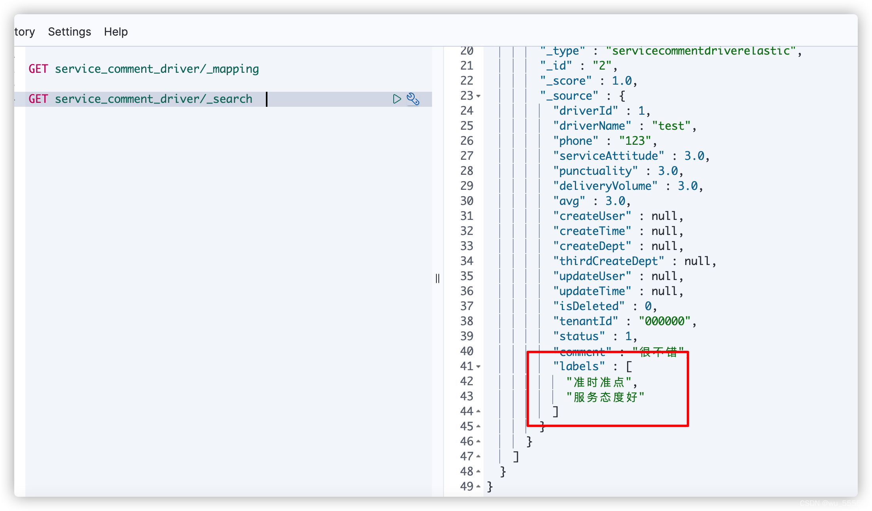Click the "isDeleted" : 0 line
Viewport: 872px width, 511px height.
pos(605,306)
